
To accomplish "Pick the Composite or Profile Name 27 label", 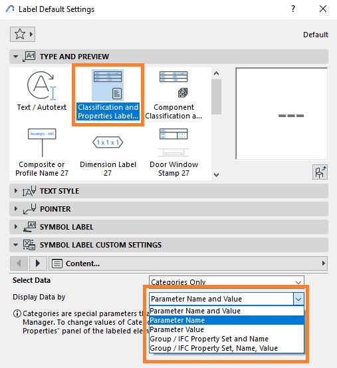I will [42, 152].
